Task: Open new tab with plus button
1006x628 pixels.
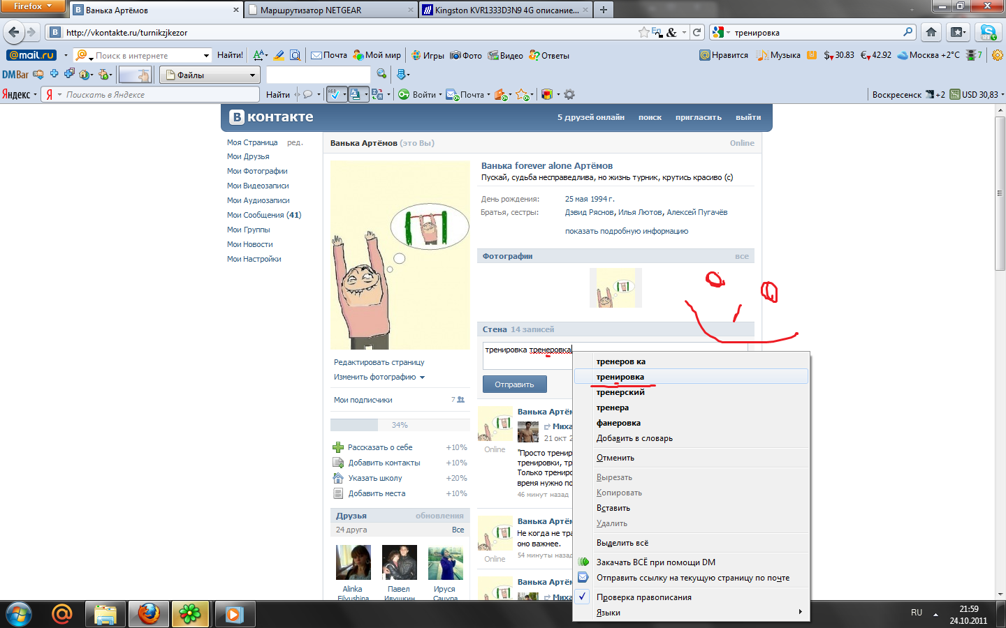Action: click(604, 10)
